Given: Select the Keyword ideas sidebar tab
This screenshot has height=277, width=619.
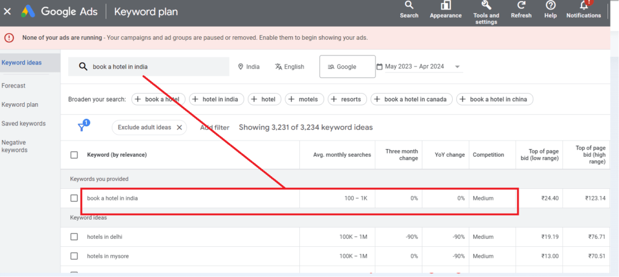Looking at the screenshot, I should (x=30, y=63).
